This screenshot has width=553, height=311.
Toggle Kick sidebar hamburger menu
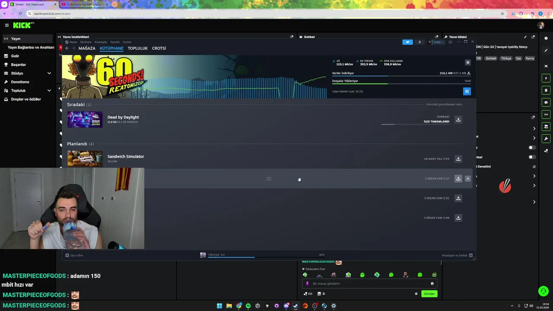[6, 25]
